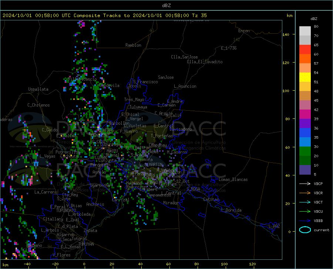Click the Anchoris map label

click(x=95, y=204)
